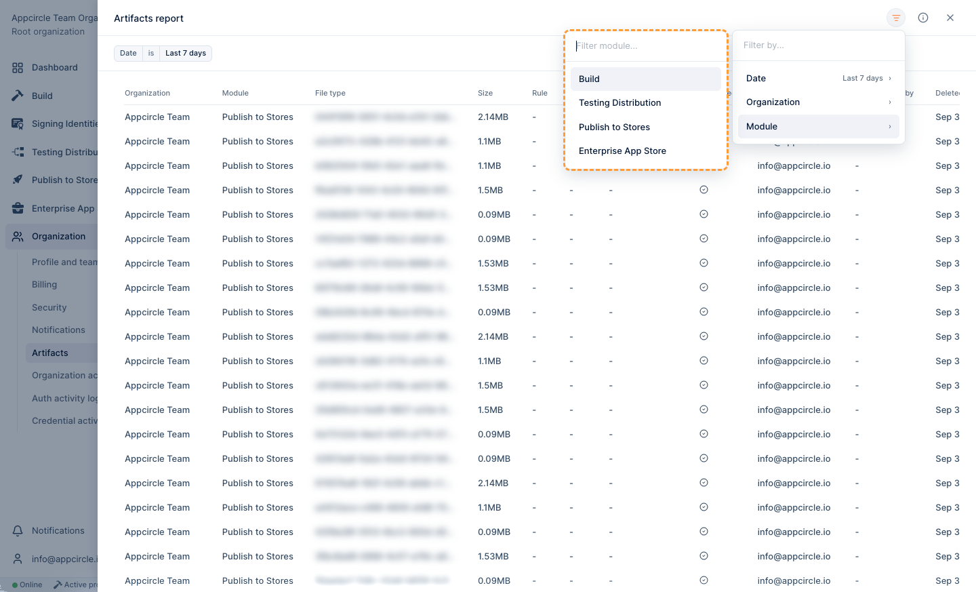Open Publish to Stores rocket icon
The height and width of the screenshot is (592, 976).
(18, 180)
